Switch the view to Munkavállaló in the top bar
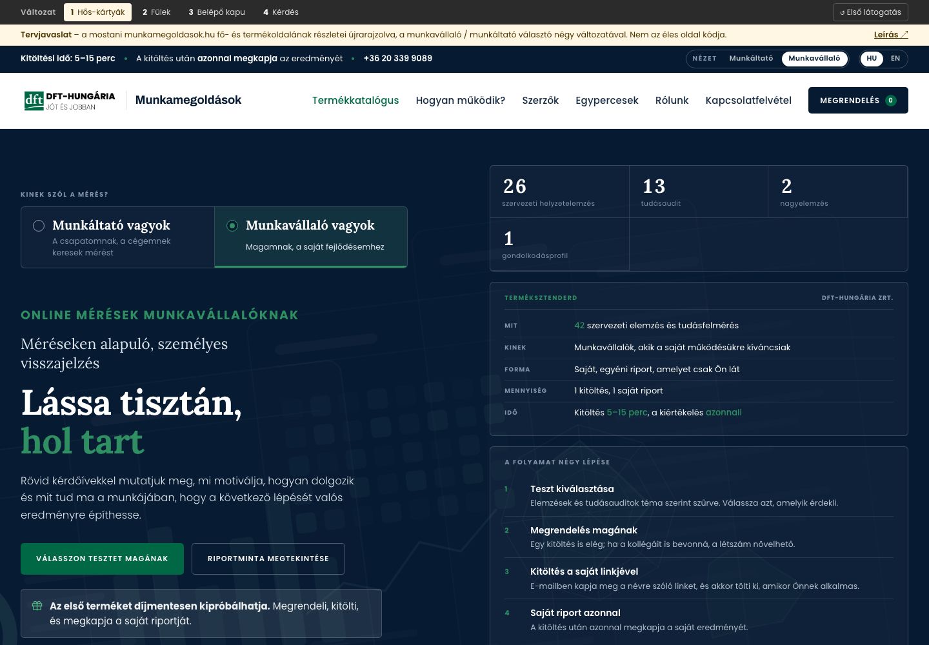The width and height of the screenshot is (929, 645). coord(814,59)
